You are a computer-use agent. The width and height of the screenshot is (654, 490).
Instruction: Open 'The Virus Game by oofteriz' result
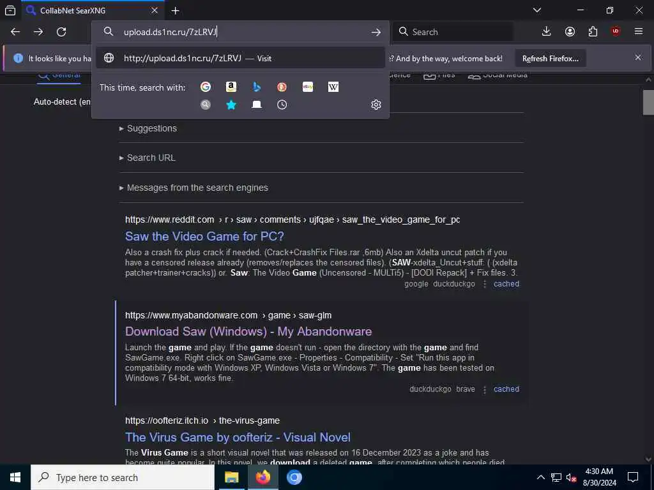[x=238, y=437]
